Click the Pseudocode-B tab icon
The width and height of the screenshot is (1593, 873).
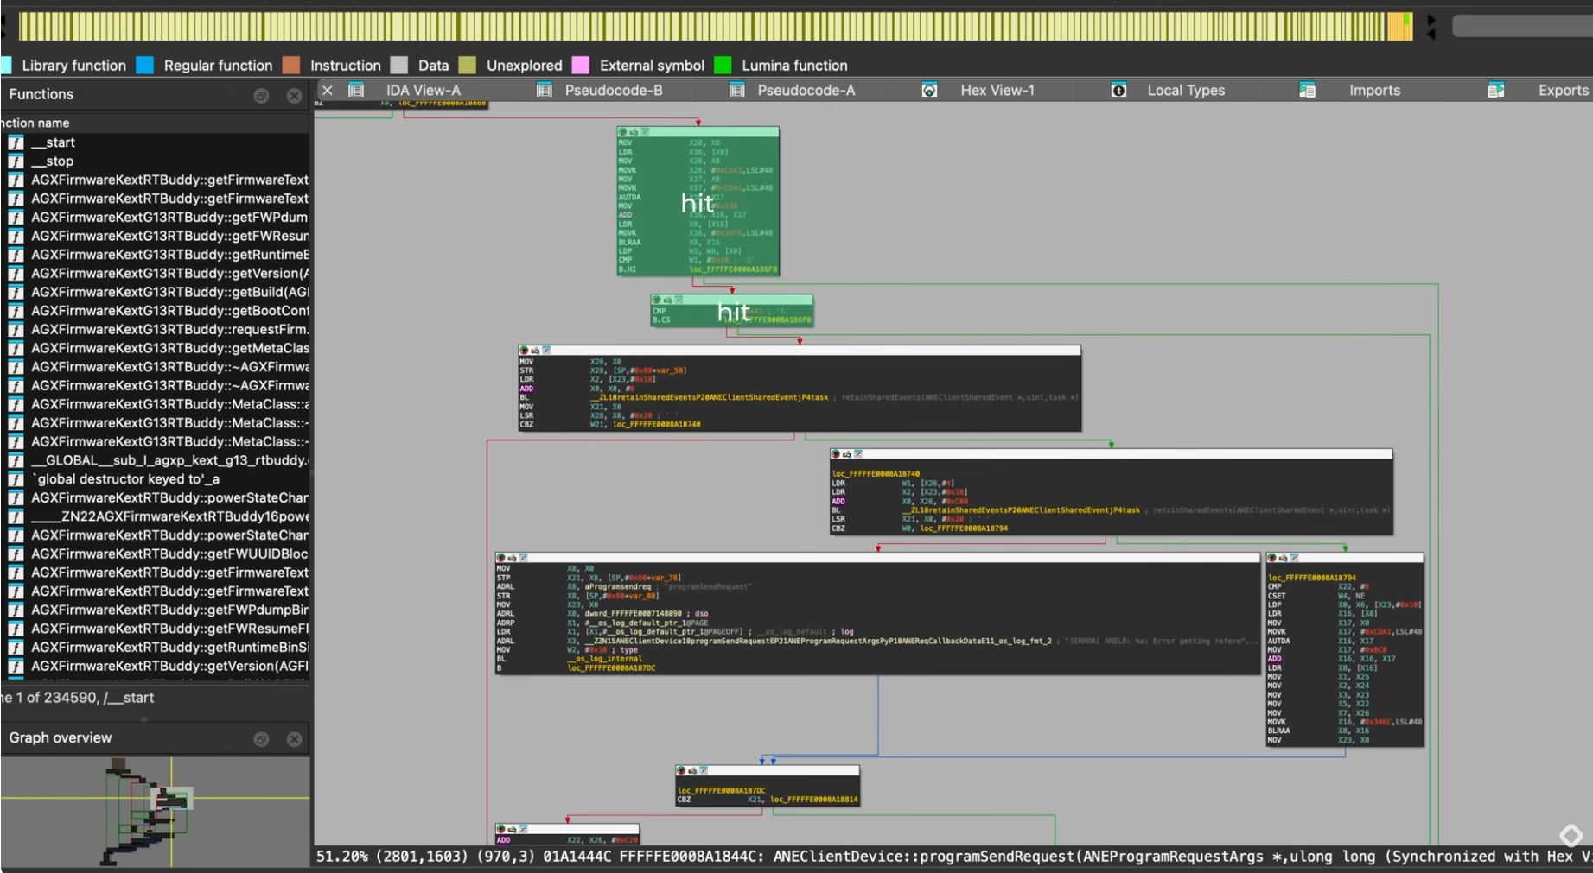[544, 90]
